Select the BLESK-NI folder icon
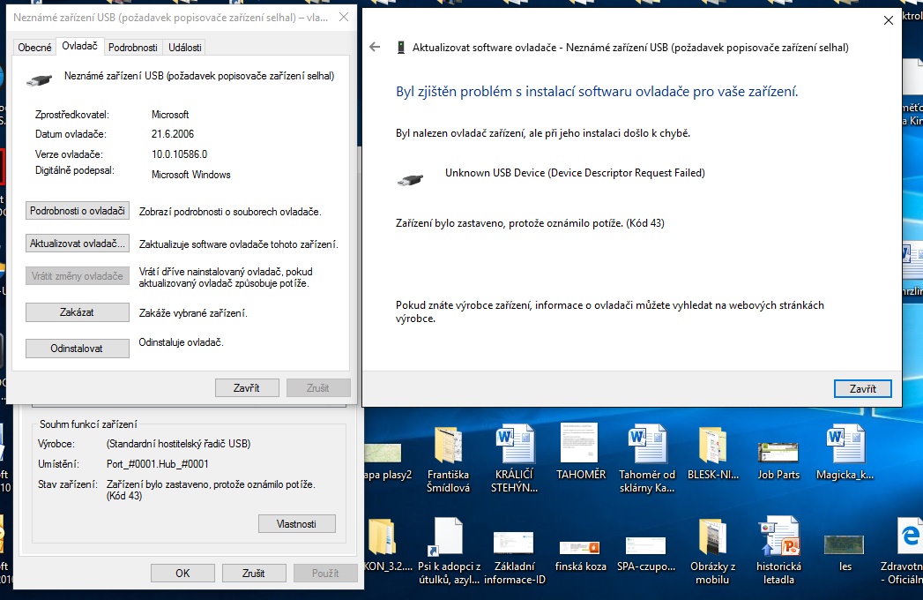 [713, 454]
